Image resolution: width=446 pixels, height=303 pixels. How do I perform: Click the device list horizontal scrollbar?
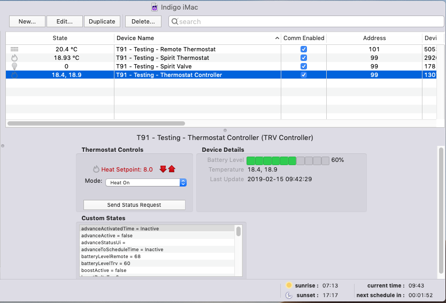[x=96, y=123]
